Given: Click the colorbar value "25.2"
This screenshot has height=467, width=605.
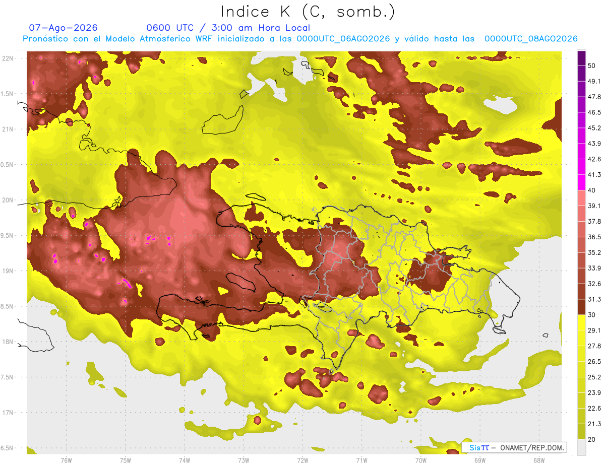Looking at the screenshot, I should pos(594,377).
